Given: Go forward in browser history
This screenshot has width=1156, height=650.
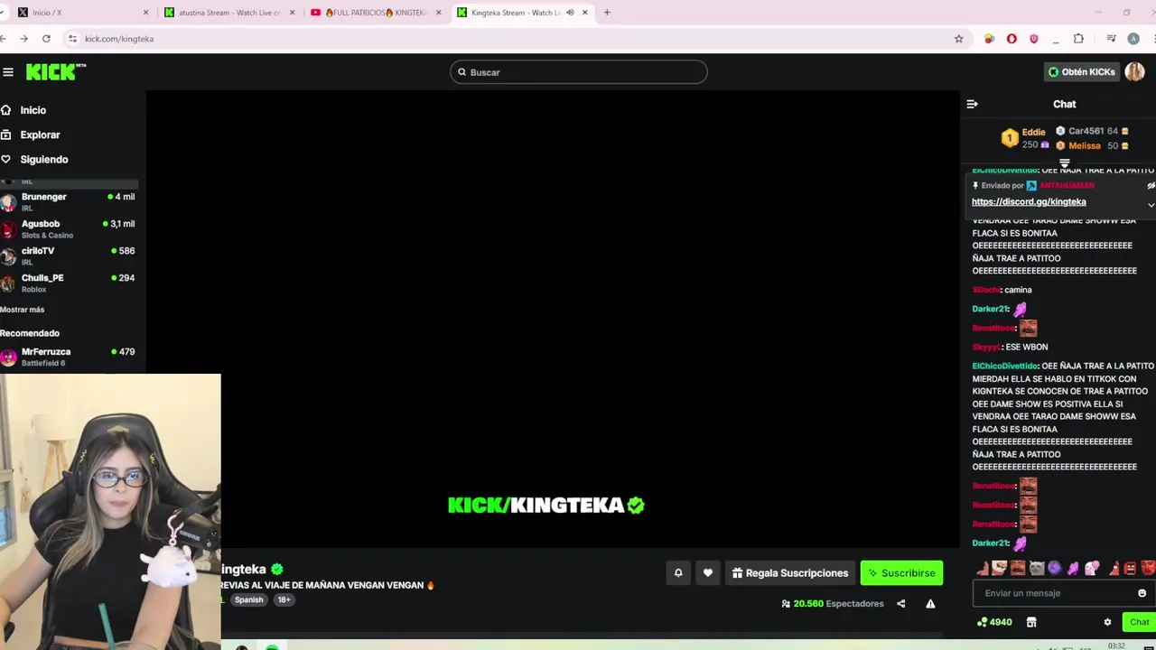Looking at the screenshot, I should click(x=23, y=39).
